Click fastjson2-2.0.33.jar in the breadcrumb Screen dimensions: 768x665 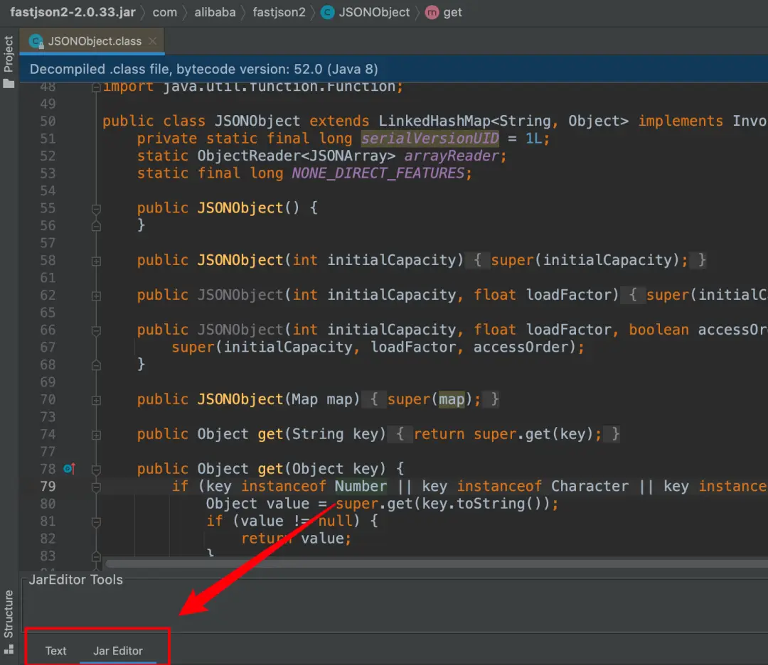(x=73, y=12)
